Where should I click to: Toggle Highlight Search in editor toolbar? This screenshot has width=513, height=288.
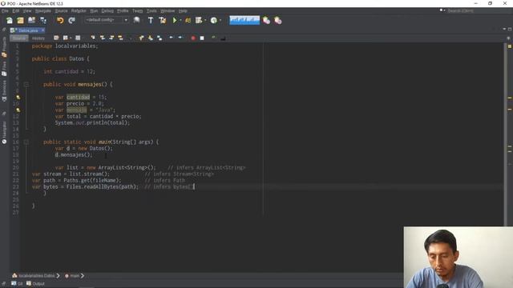[x=120, y=38]
